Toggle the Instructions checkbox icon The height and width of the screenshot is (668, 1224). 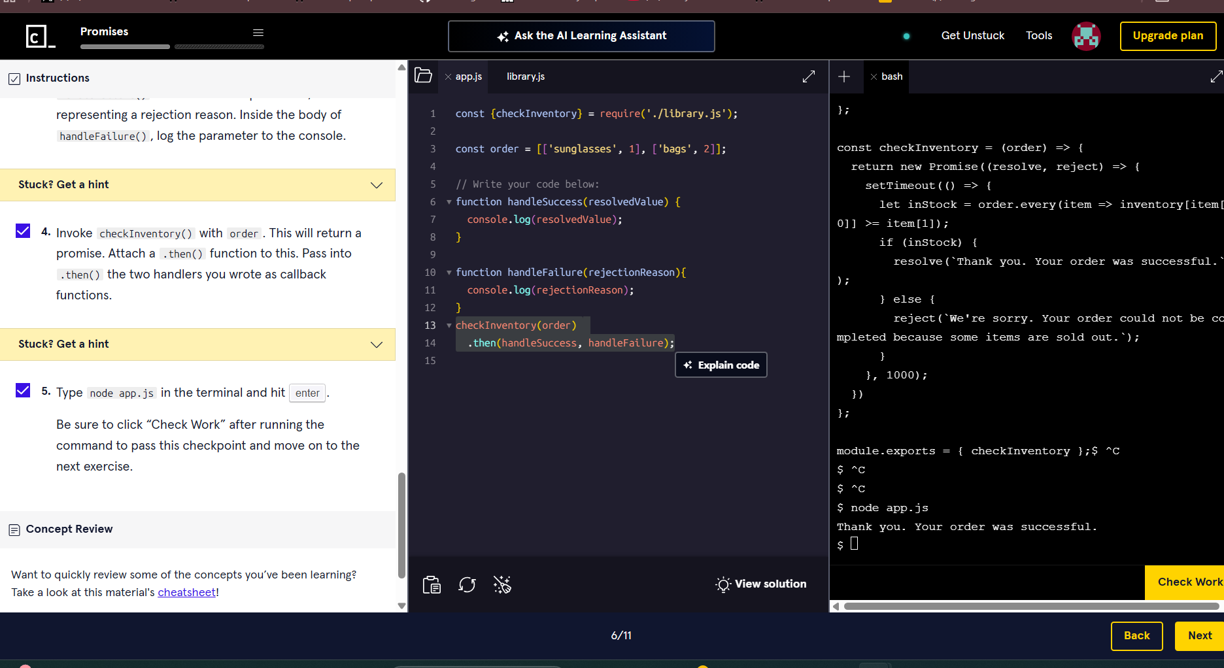pos(14,78)
